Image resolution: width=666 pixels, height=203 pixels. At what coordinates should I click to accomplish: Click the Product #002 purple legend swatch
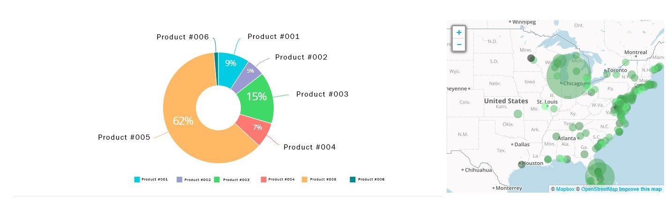(180, 180)
